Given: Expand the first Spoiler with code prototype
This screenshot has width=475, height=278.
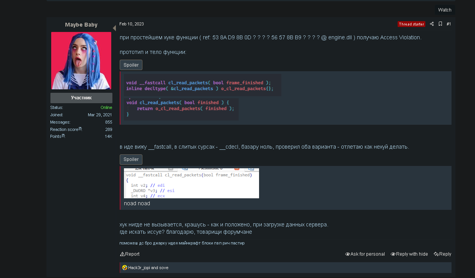Looking at the screenshot, I should click(131, 65).
